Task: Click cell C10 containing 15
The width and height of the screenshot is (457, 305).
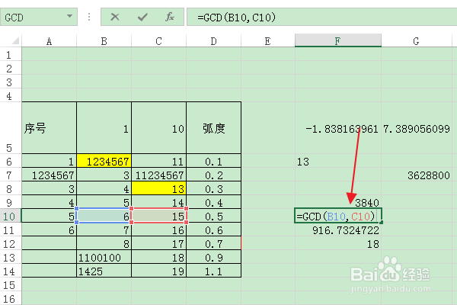Action: [159, 216]
